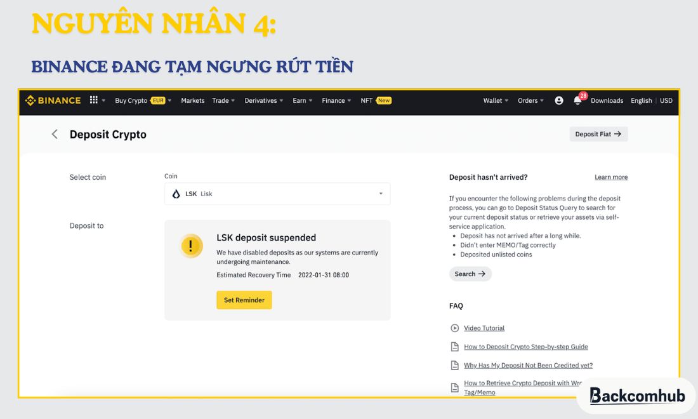Viewport: 698px width, 419px height.
Task: Click the LSK coin logo icon
Action: pyautogui.click(x=176, y=194)
